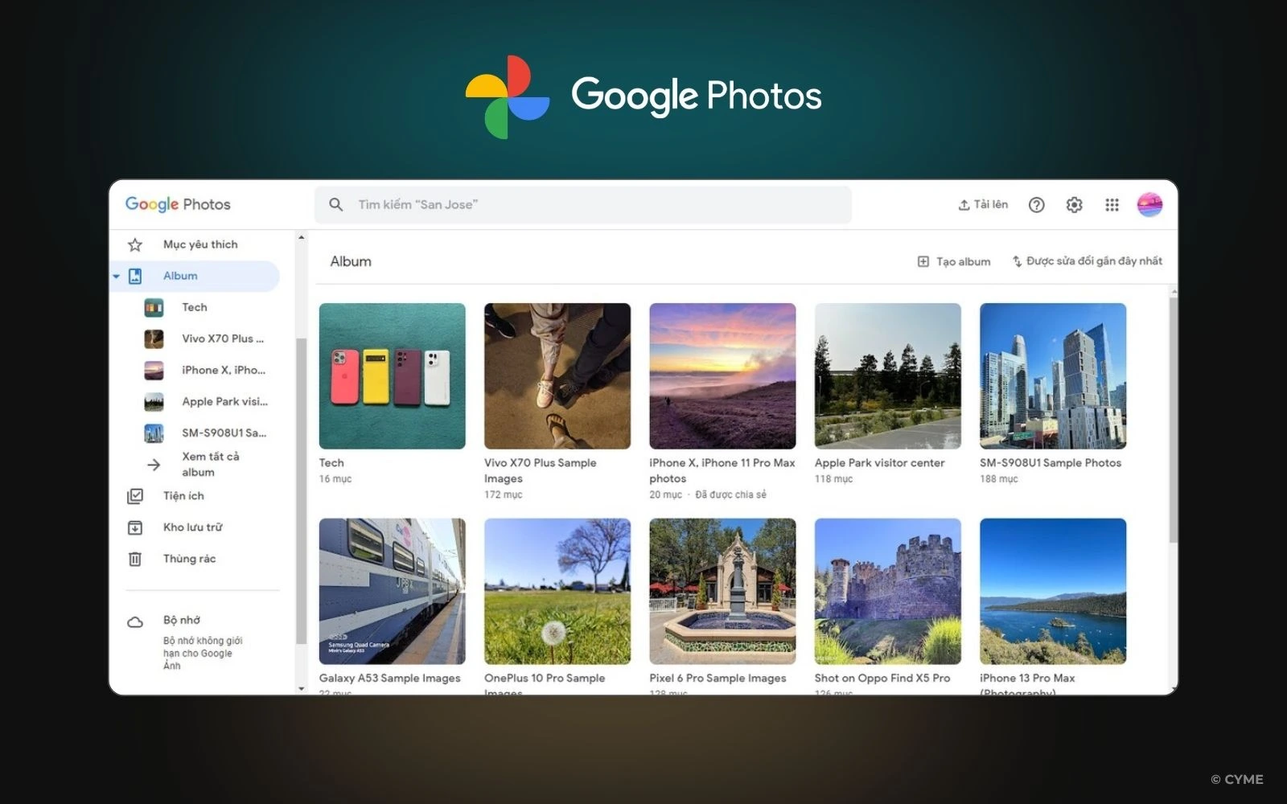
Task: Click the profile avatar icon
Action: 1149,204
